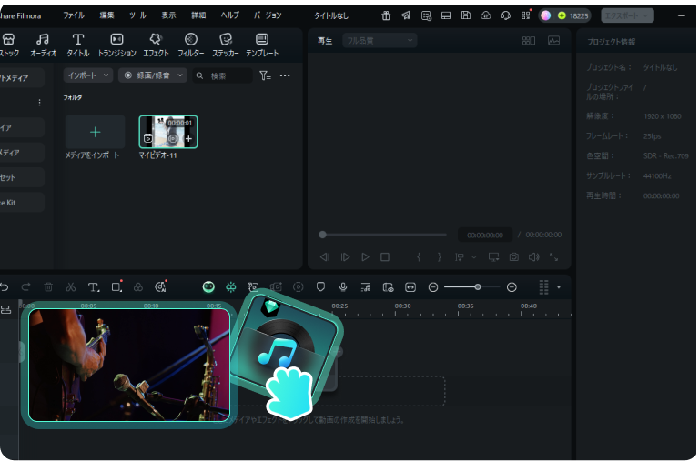
Task: Save project with floppy disk icon
Action: [x=465, y=15]
